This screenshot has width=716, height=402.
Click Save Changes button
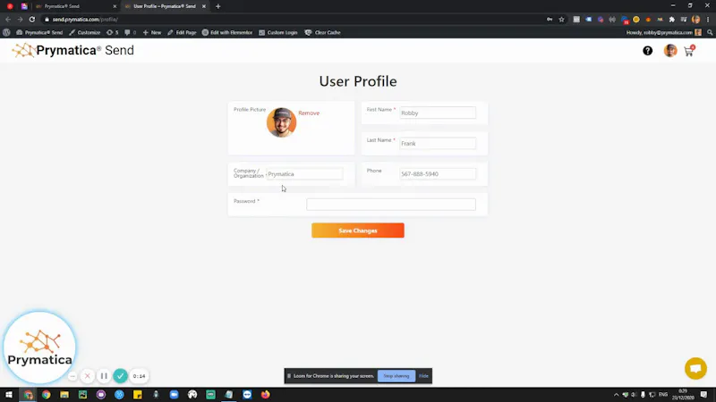[357, 230]
